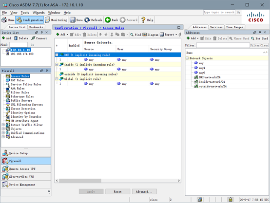Add a device in Device List

[6, 38]
